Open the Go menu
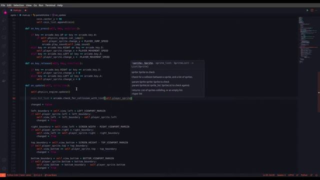The width and height of the screenshot is (320, 180). [x=35, y=5]
